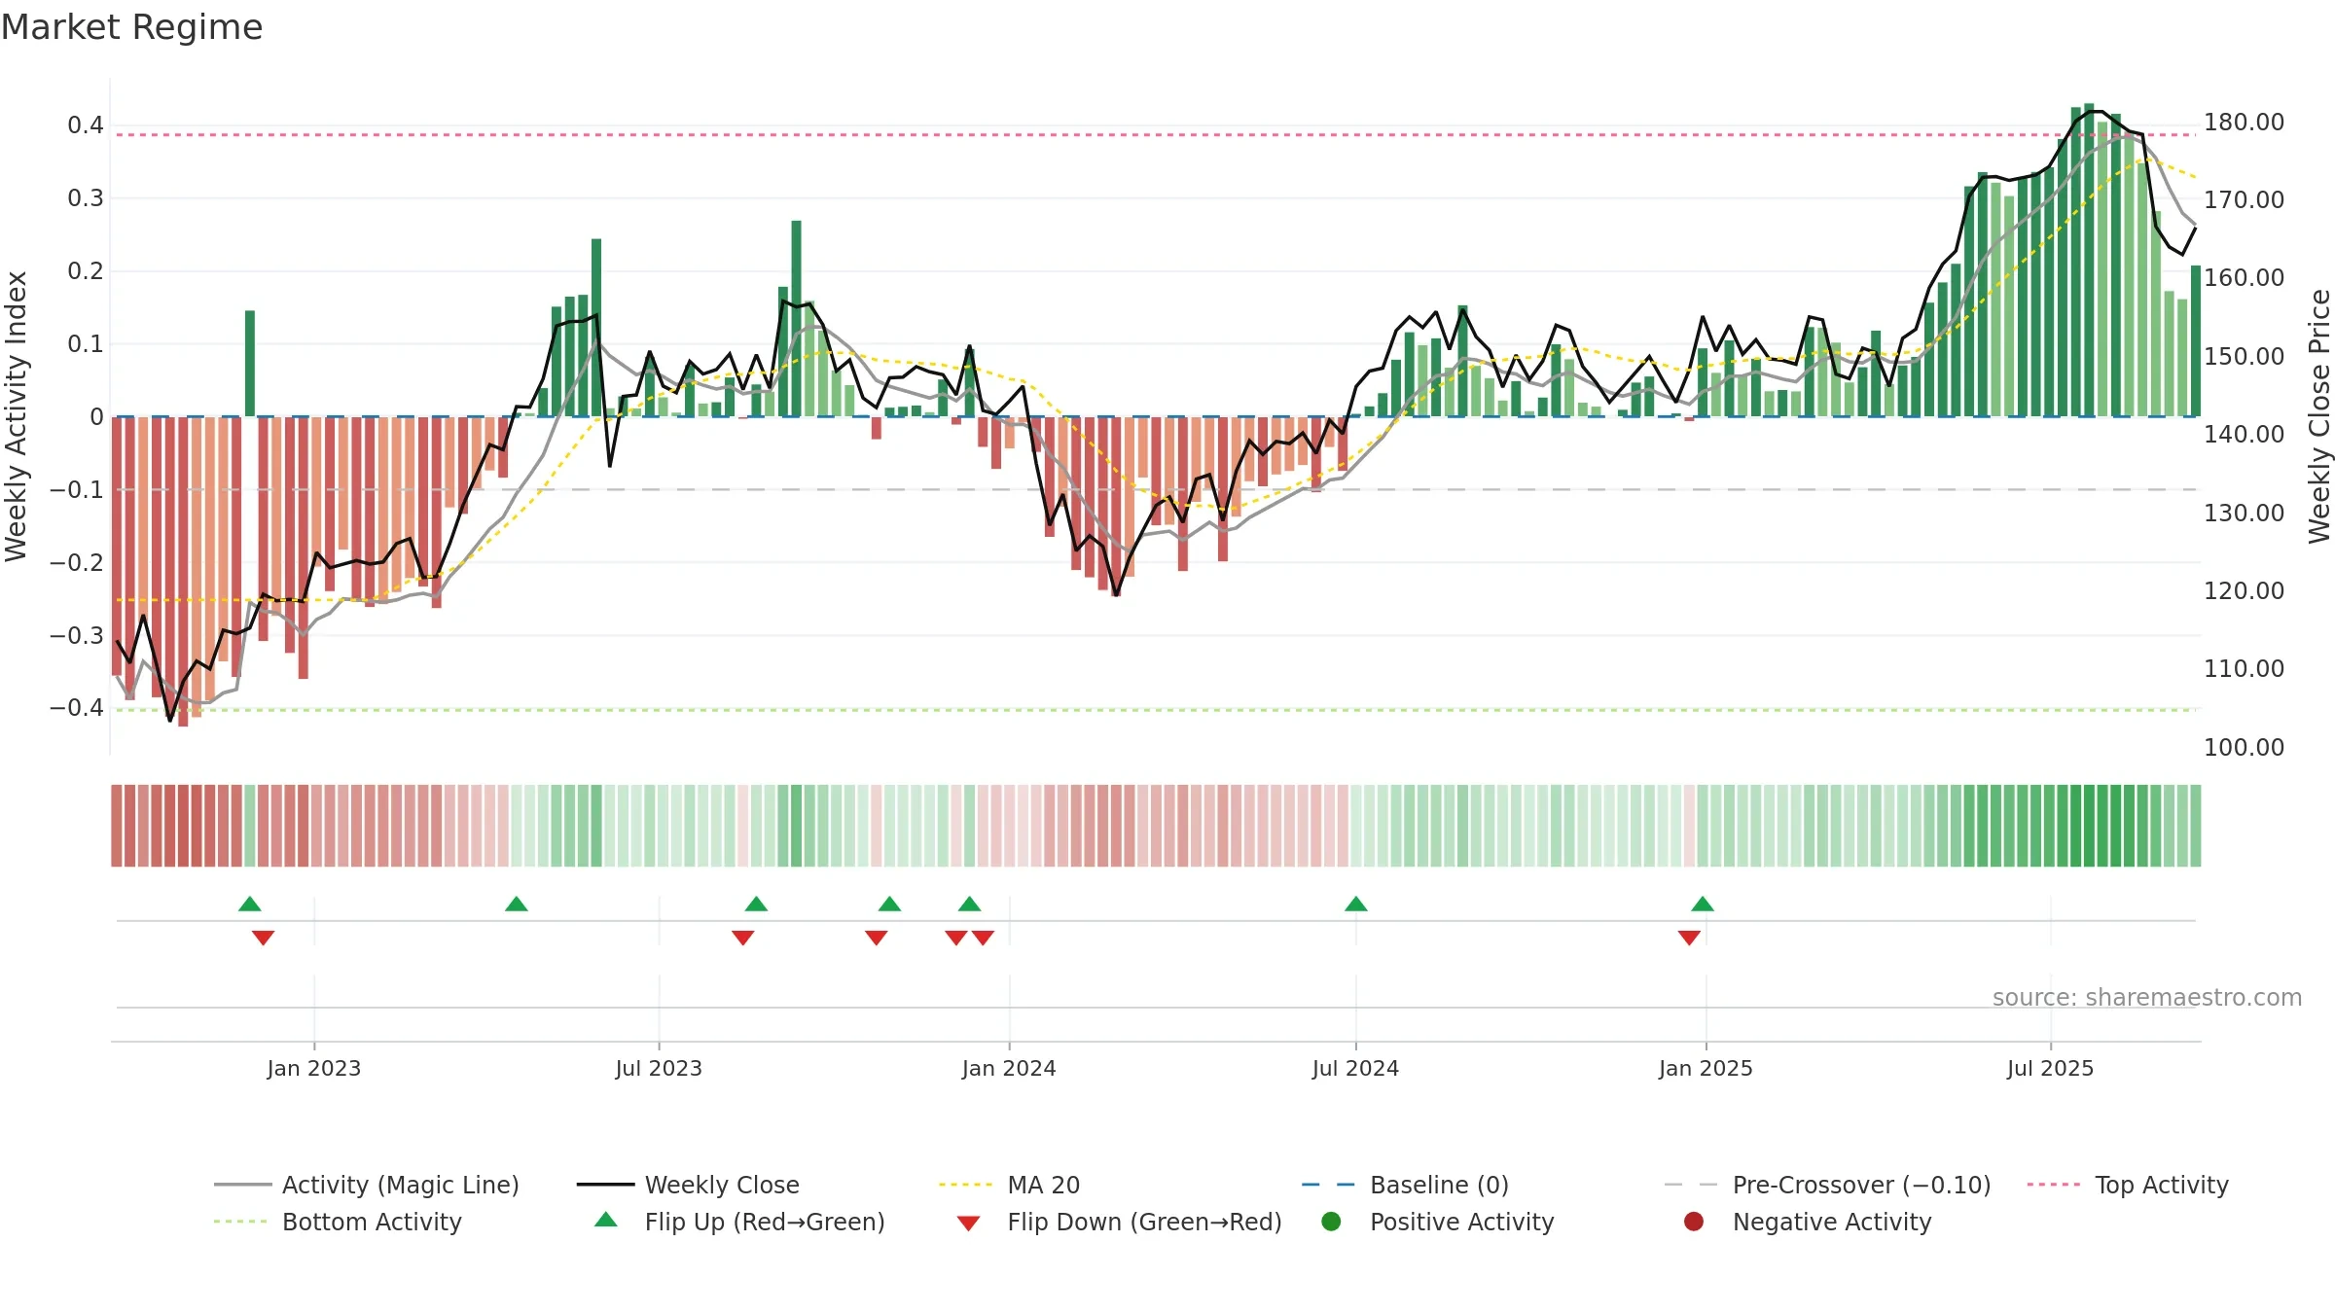Click the flip-down marker just before Jan 2025

pos(1689,938)
